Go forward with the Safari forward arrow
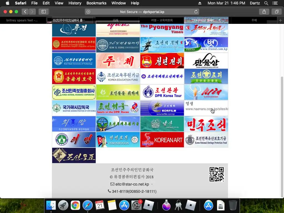The width and height of the screenshot is (284, 213). click(32, 12)
